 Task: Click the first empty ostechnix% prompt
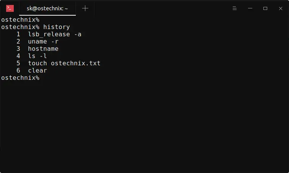click(20, 20)
